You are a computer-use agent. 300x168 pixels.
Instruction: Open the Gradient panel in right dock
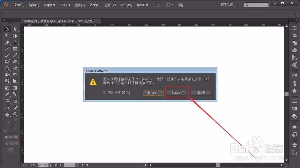pyautogui.click(x=295, y=109)
